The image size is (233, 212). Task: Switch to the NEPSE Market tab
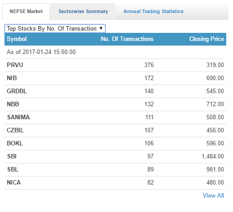pos(26,11)
